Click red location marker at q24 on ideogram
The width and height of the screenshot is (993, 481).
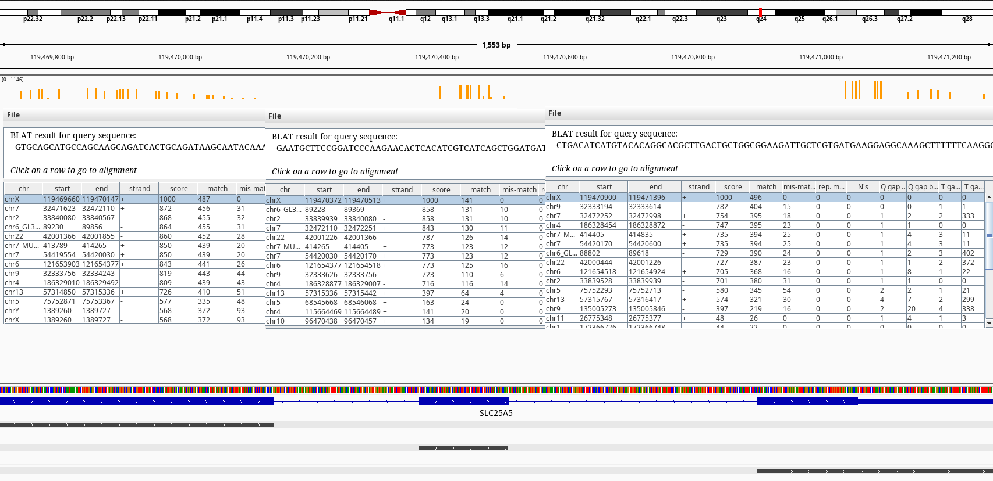[760, 12]
